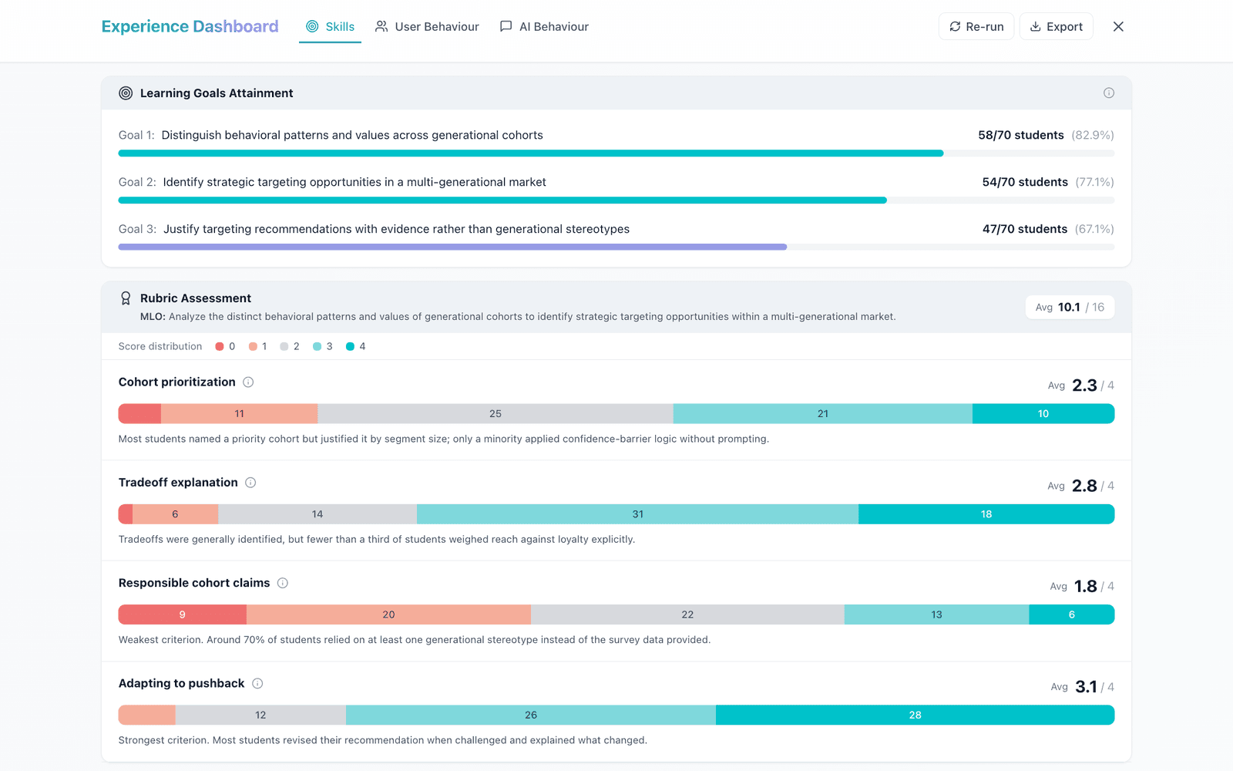Click the Avg 2.3 / 4 score
The width and height of the screenshot is (1233, 771).
click(1081, 385)
